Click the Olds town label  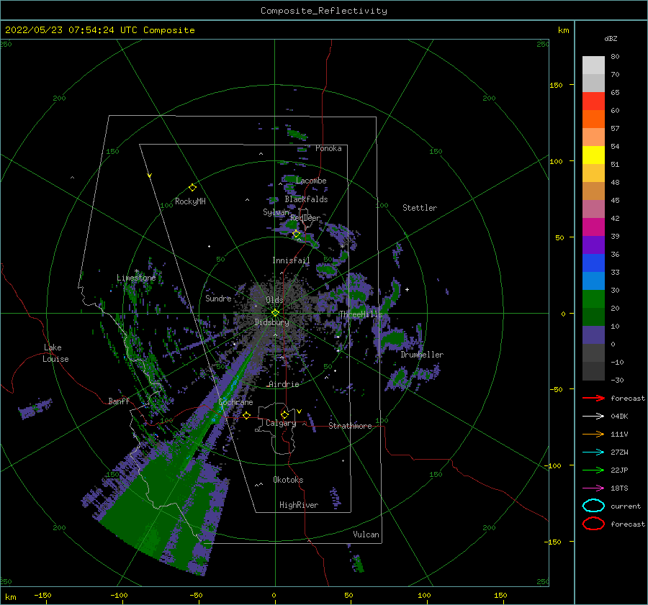(274, 300)
